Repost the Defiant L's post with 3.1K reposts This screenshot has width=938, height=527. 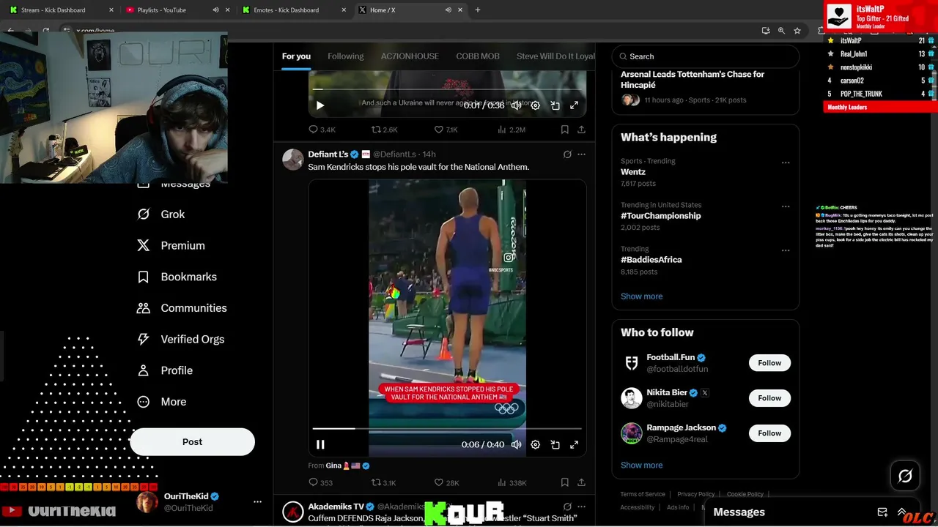click(383, 482)
